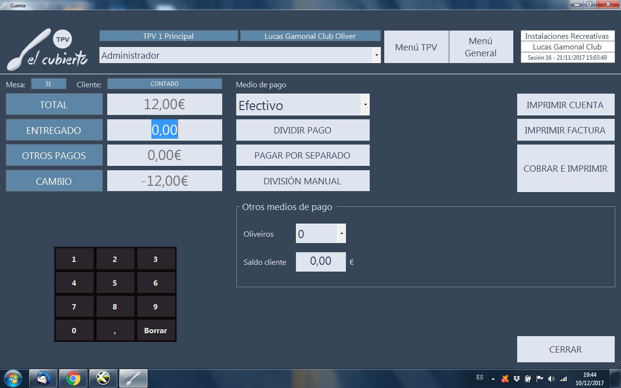This screenshot has width=621, height=388.
Task: Open the Efectivo payment method dropdown
Action: [x=365, y=105]
